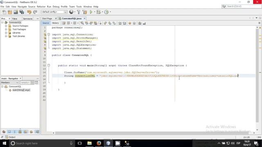Close the ConexionSQL.java tab

click(85, 18)
